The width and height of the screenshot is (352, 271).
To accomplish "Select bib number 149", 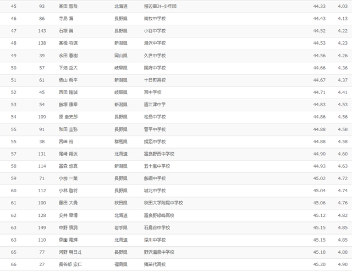I will pos(42,227).
